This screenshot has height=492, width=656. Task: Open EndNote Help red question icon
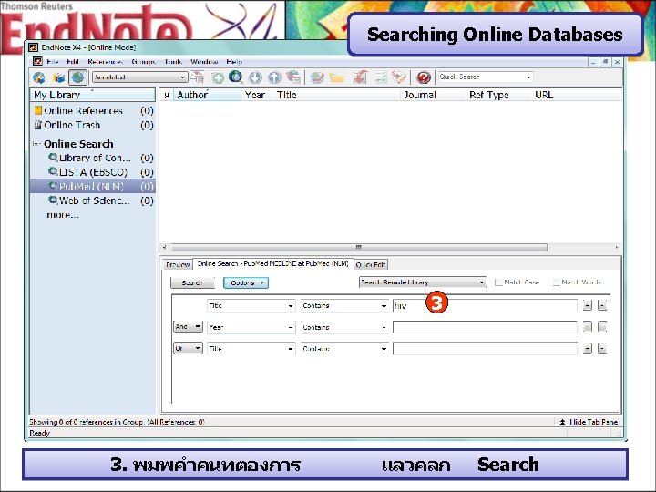pyautogui.click(x=424, y=77)
